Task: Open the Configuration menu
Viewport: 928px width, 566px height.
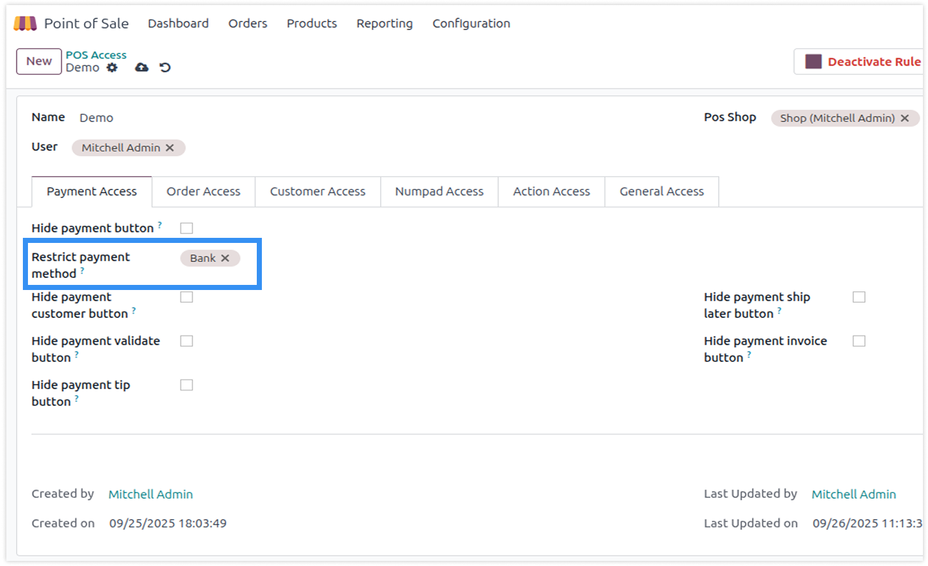Action: [x=471, y=24]
